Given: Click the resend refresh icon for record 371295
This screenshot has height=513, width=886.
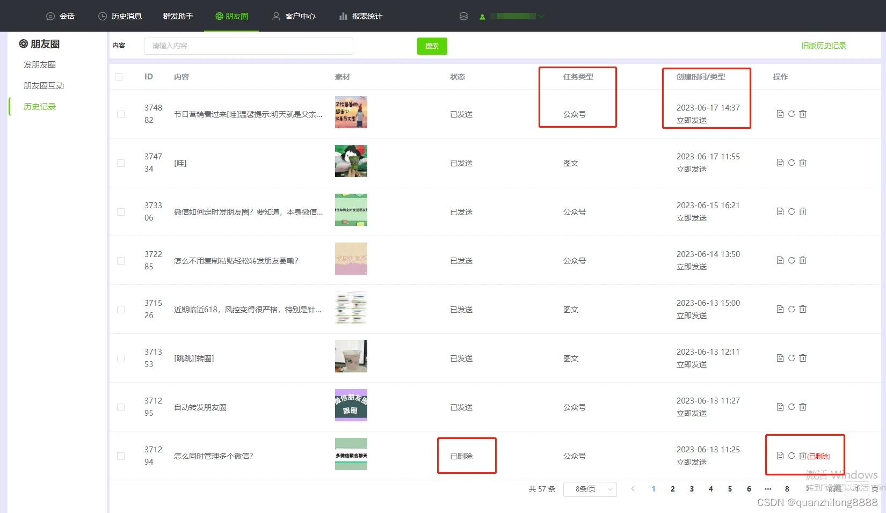Looking at the screenshot, I should 791,407.
